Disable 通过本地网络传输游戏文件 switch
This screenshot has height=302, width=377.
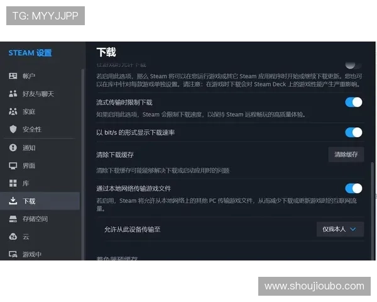pyautogui.click(x=354, y=188)
